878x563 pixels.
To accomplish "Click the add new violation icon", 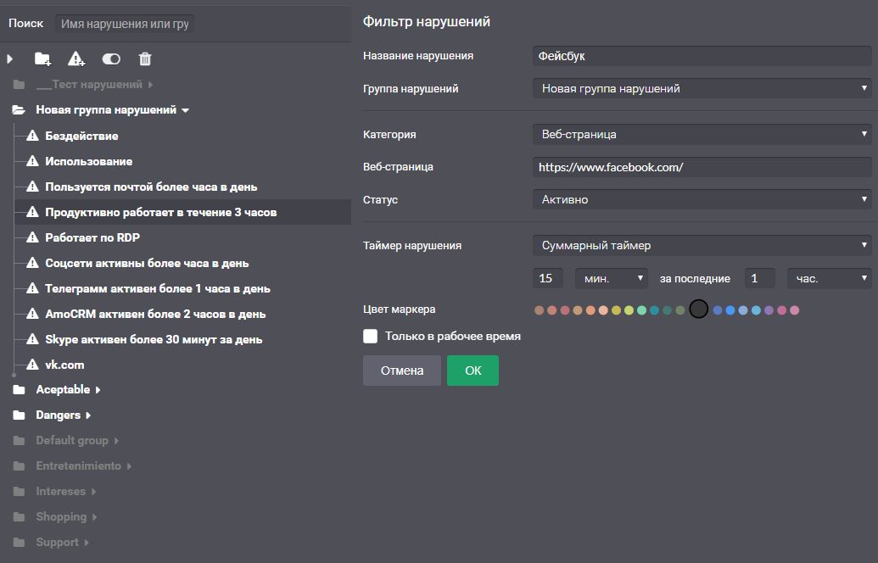I will coord(76,59).
